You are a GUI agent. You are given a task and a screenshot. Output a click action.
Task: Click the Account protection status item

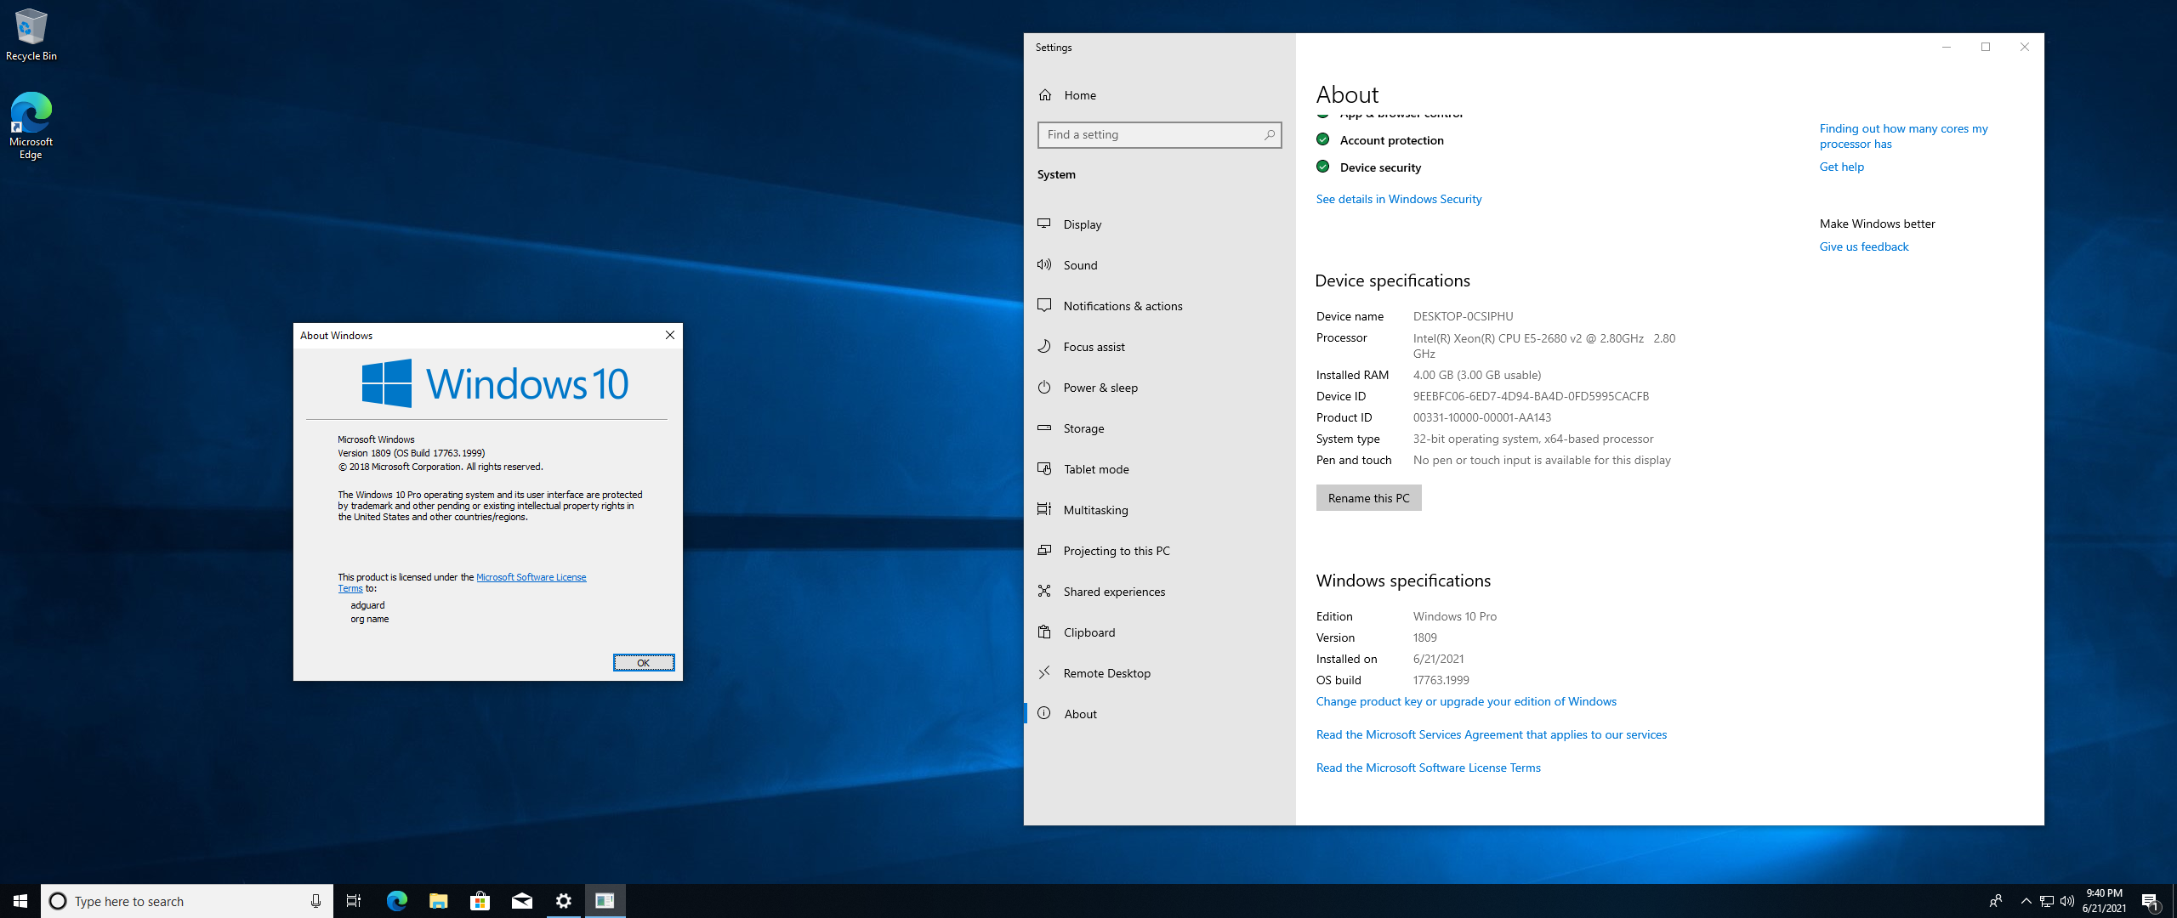click(1379, 140)
